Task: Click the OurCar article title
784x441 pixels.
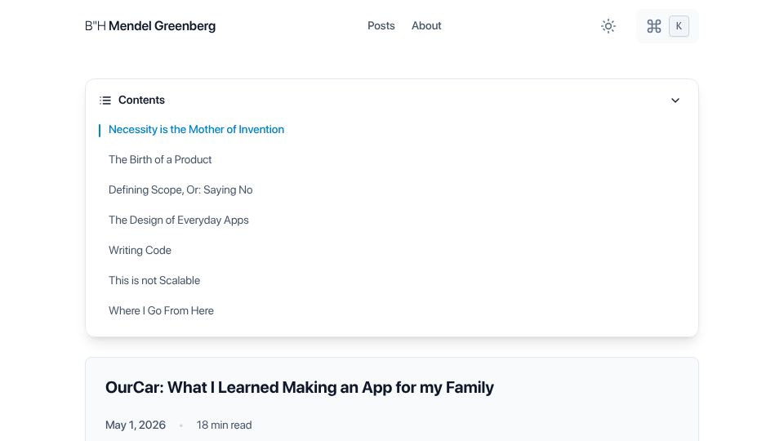Action: coord(300,387)
